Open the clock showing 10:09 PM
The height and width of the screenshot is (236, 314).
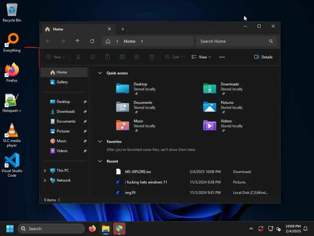pyautogui.click(x=293, y=229)
